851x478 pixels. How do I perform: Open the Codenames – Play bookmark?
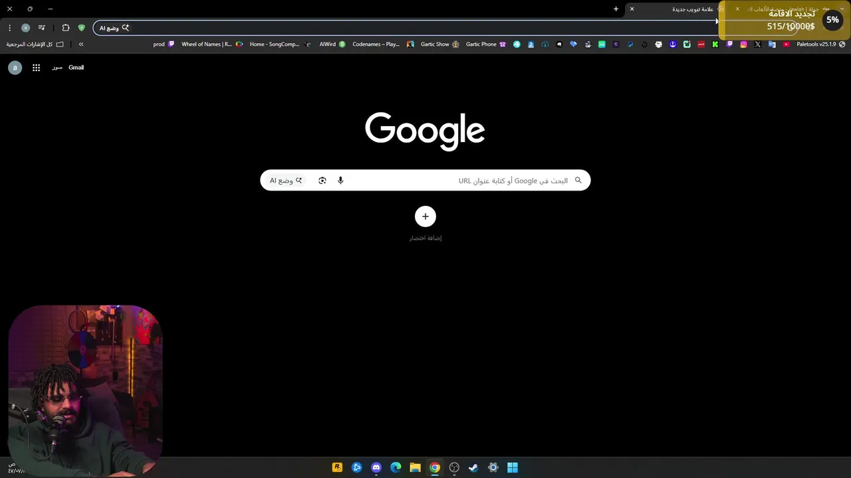pos(383,44)
